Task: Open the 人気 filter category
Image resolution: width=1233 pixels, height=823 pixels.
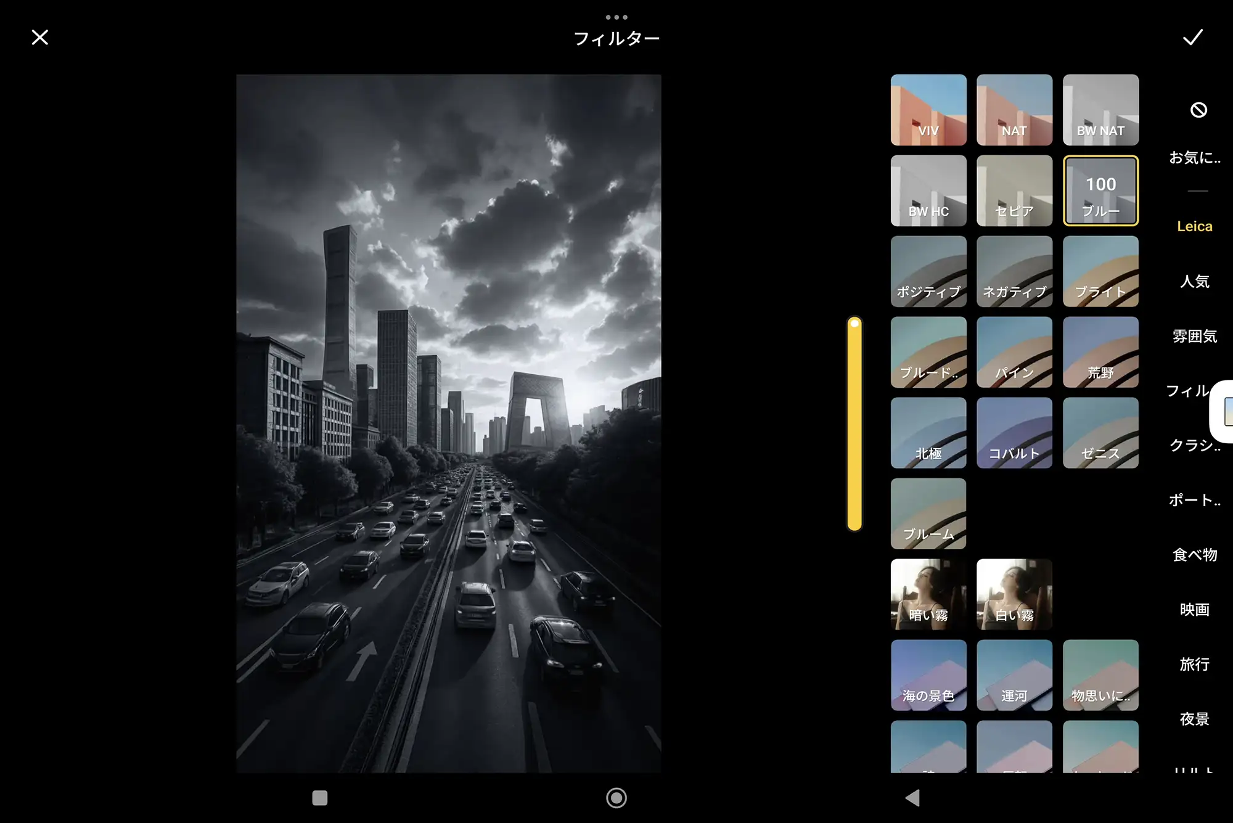Action: tap(1194, 281)
